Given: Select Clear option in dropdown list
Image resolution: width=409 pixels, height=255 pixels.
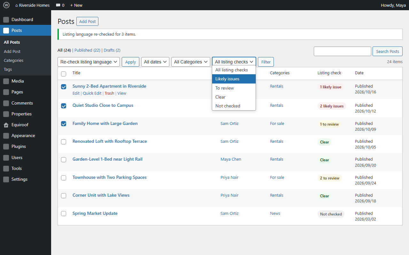Looking at the screenshot, I should [x=234, y=97].
